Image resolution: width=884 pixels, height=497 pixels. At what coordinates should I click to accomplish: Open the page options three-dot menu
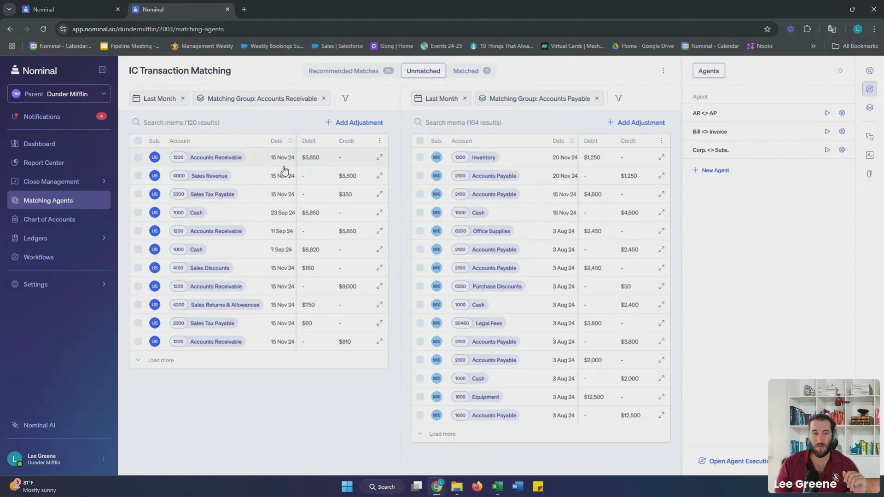663,70
